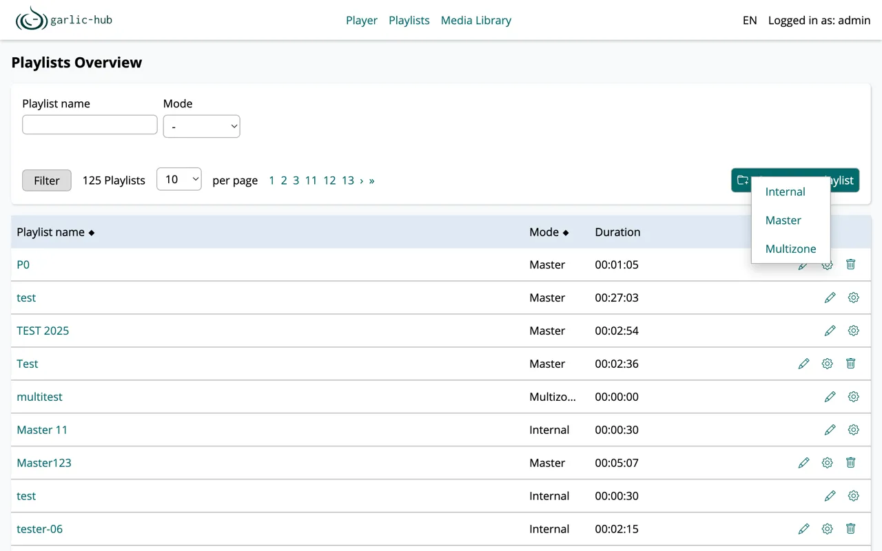Open settings gear for TEST 2025
This screenshot has height=551, width=882.
click(853, 331)
